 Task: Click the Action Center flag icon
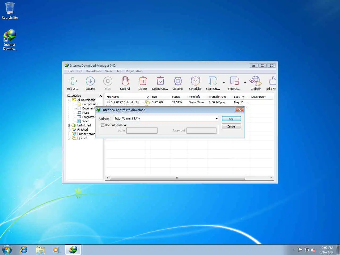coord(300,250)
